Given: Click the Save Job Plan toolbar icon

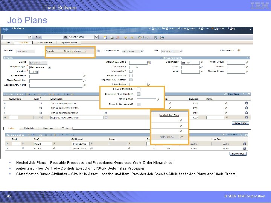Looking at the screenshot, I should pyautogui.click(x=112, y=38).
